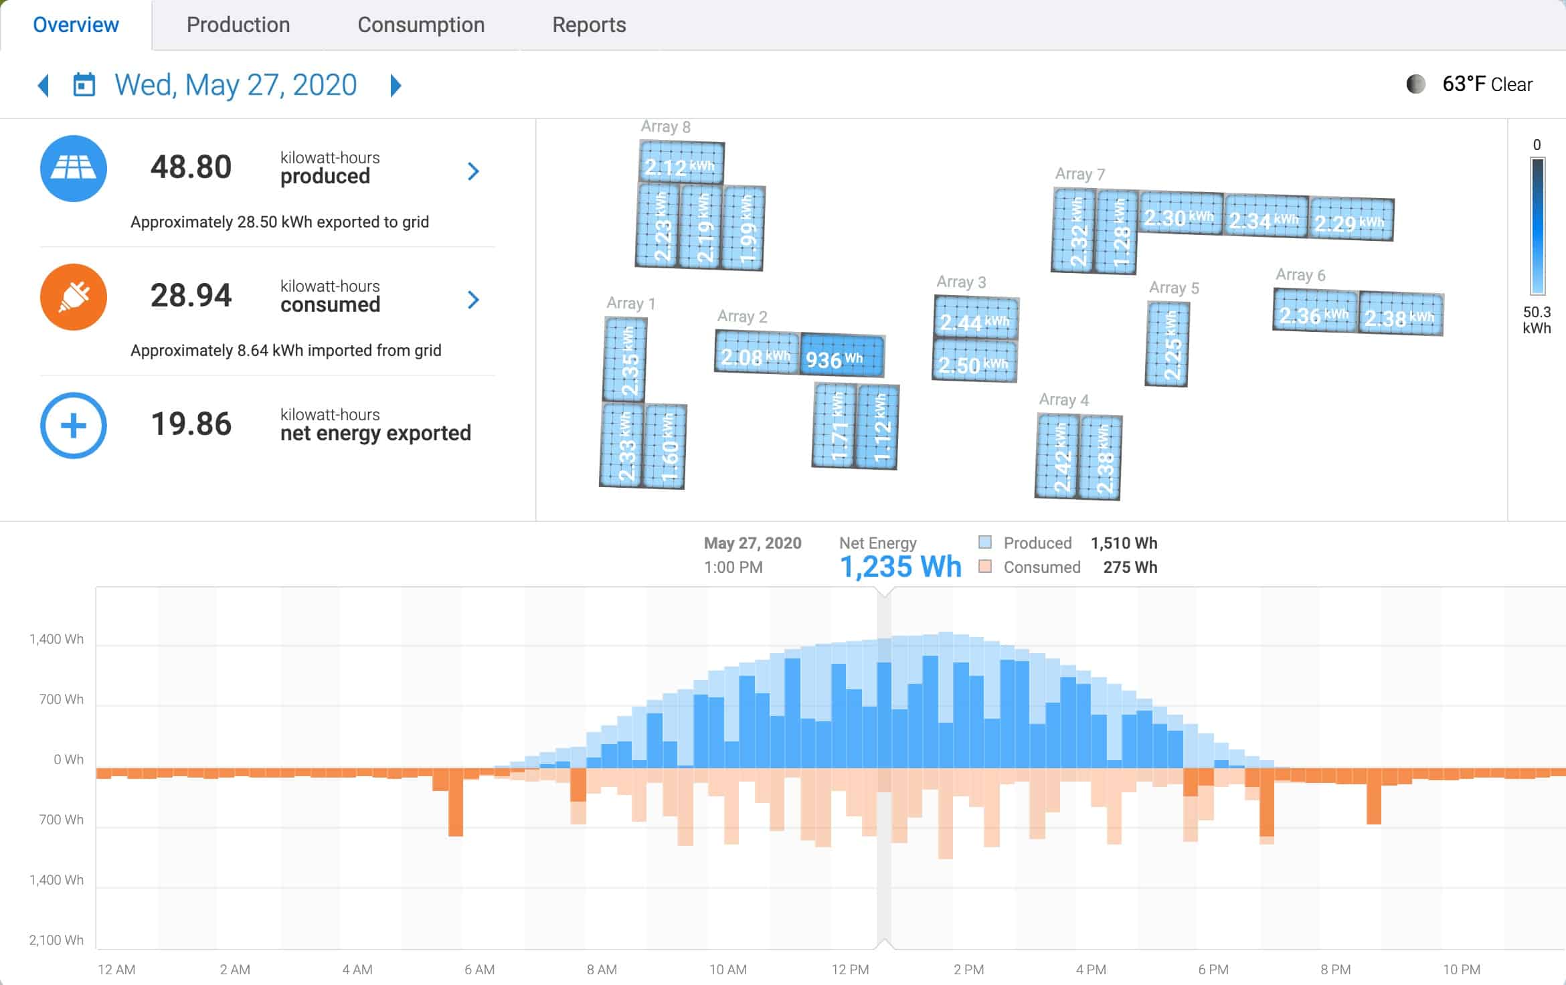The image size is (1566, 985).
Task: Click the moon weather icon
Action: click(1415, 84)
